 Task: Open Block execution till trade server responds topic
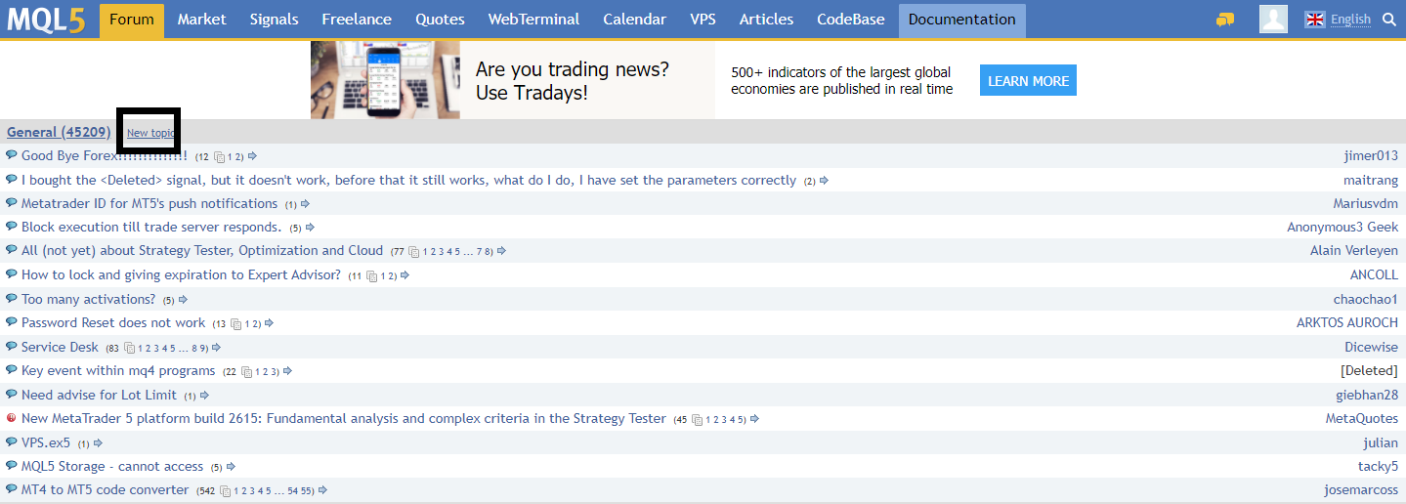click(151, 228)
